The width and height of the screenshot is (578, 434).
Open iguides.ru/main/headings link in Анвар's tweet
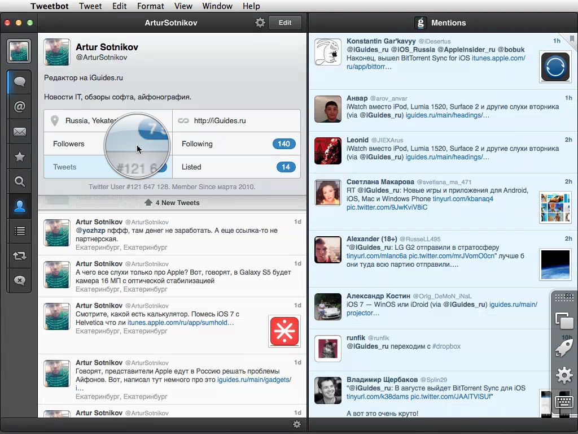coord(448,115)
